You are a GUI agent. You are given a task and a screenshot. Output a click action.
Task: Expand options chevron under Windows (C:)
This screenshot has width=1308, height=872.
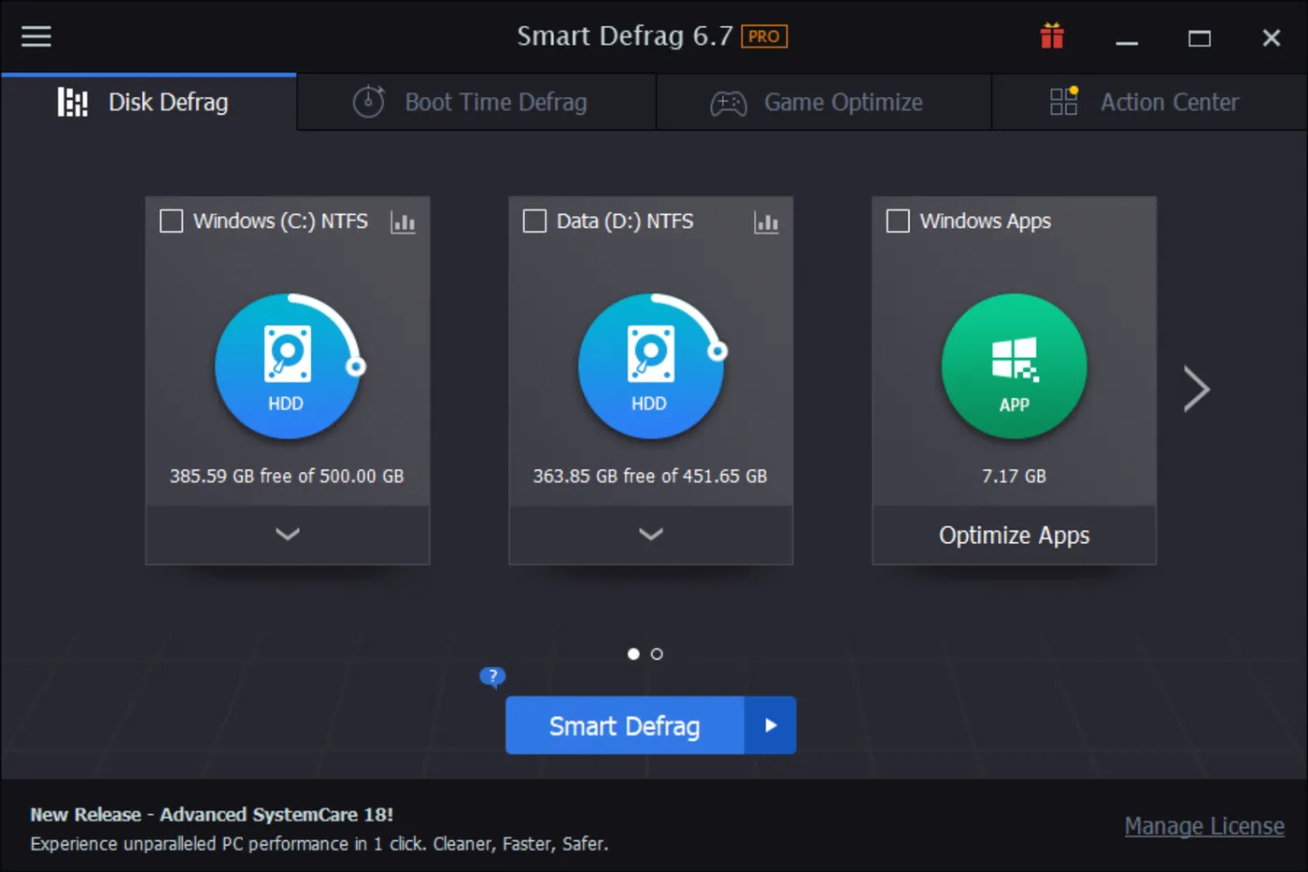pos(288,535)
